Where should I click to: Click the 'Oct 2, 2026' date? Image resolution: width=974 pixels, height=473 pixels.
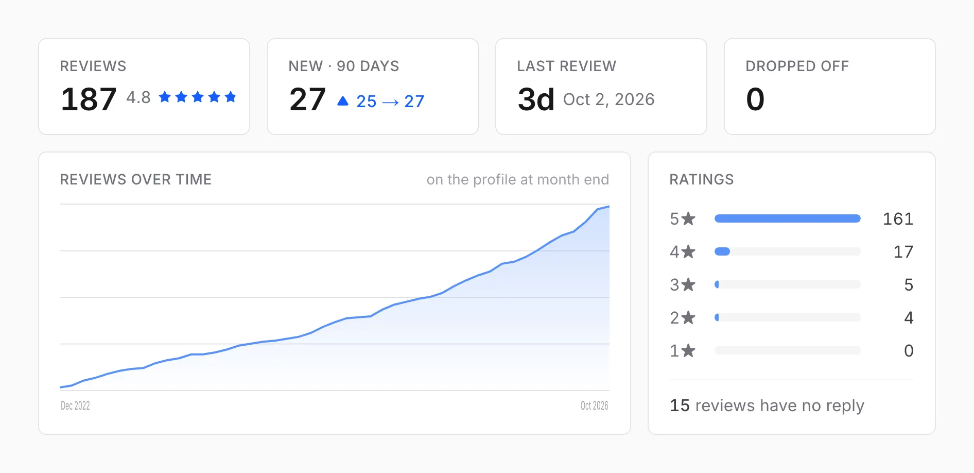coord(609,99)
